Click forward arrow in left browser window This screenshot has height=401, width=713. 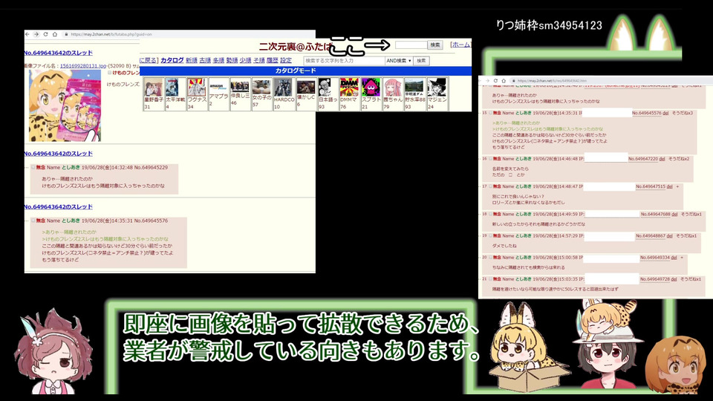pos(36,34)
